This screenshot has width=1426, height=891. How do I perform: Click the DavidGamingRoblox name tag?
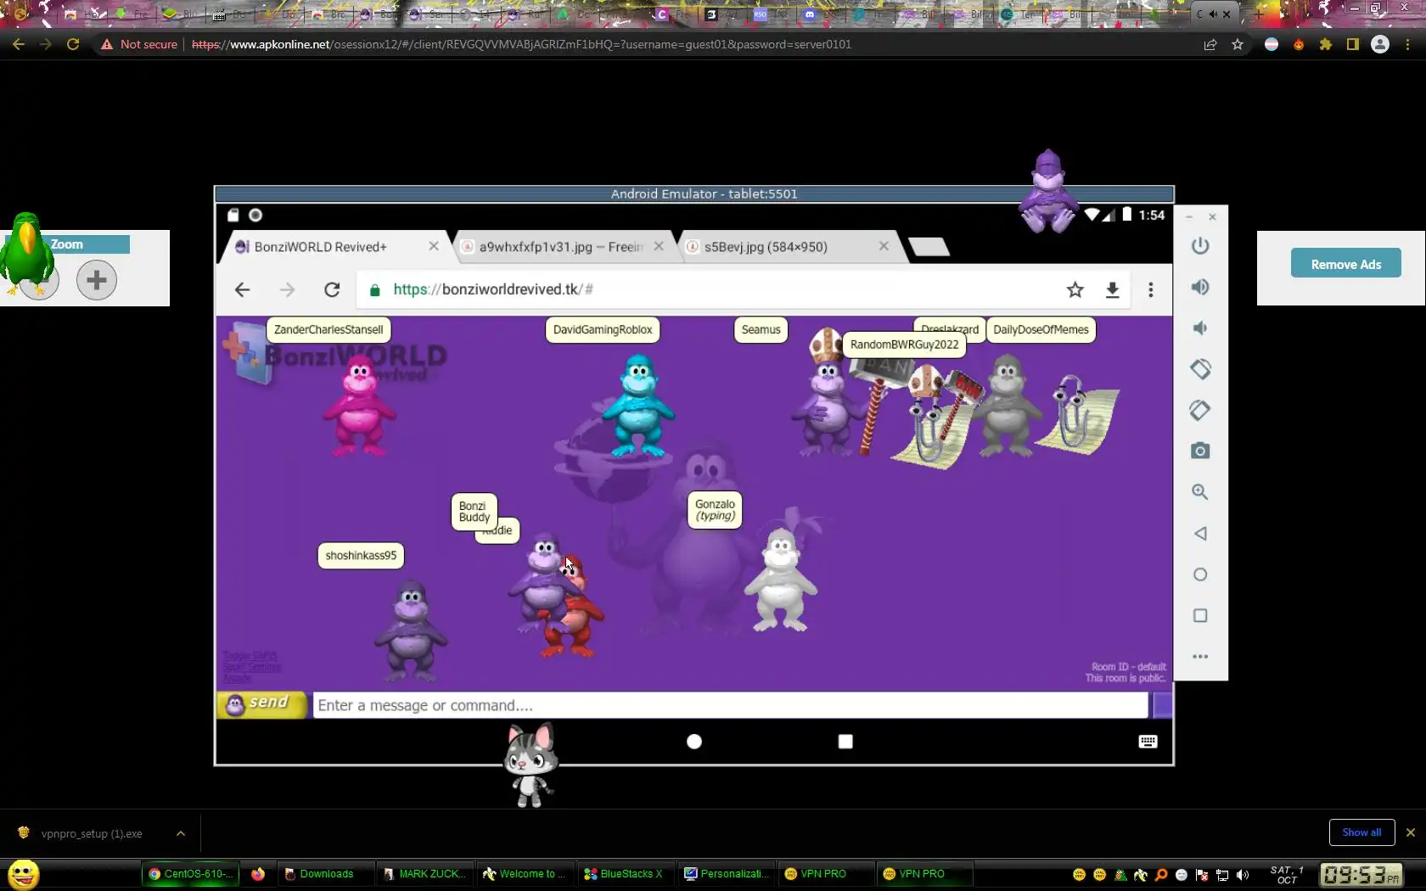603,330
